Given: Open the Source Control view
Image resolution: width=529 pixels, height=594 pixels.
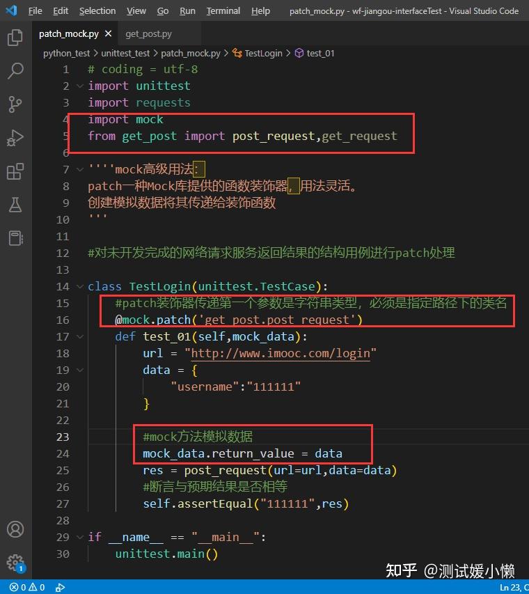Looking at the screenshot, I should tap(15, 104).
